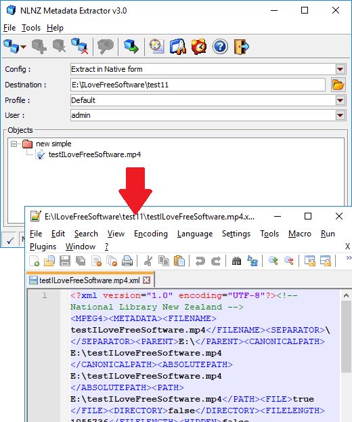
Task: Click Close file icon in Notepad++ toolbar
Action: 96,261
